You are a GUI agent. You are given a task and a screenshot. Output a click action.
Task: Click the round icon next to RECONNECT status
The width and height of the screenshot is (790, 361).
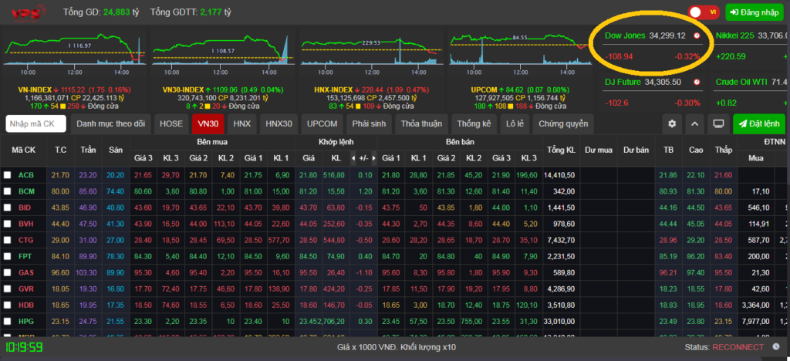click(776, 346)
